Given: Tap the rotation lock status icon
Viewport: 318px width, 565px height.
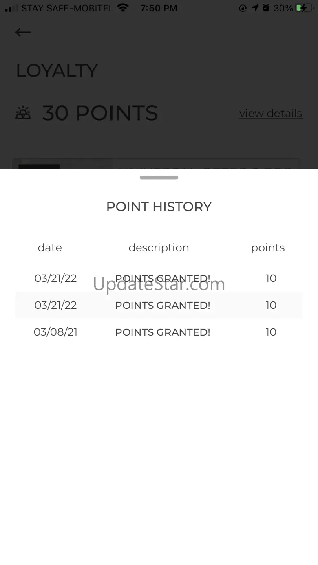Looking at the screenshot, I should click(x=243, y=8).
